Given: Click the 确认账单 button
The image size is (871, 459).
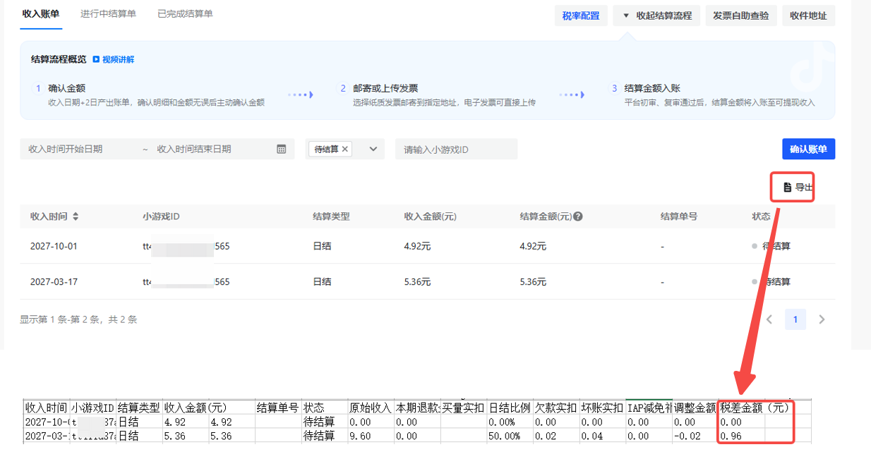Looking at the screenshot, I should pyautogui.click(x=808, y=149).
